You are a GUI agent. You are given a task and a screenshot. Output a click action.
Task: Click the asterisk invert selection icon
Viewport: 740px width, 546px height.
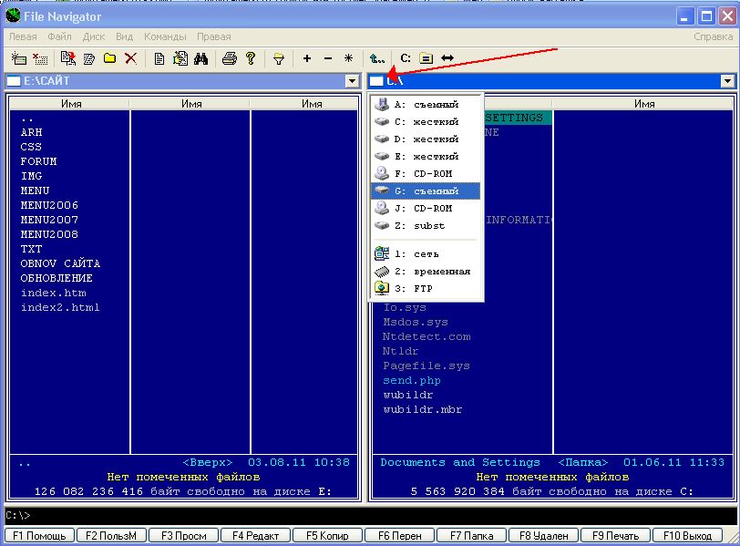[x=348, y=58]
